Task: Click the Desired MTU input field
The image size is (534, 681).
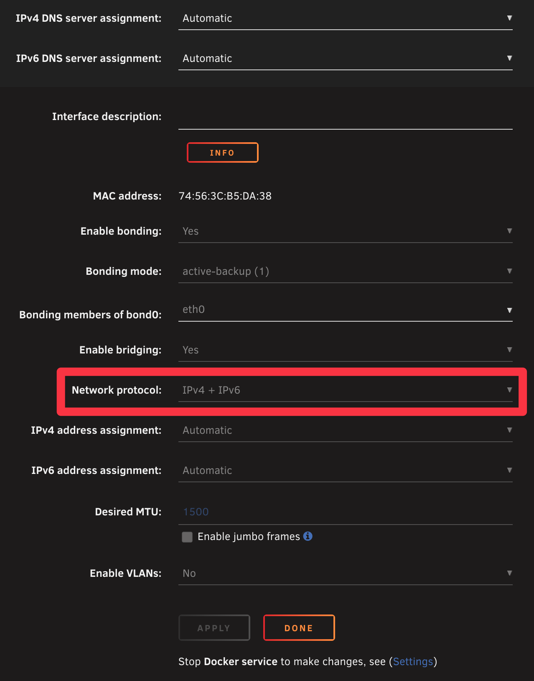Action: point(345,512)
